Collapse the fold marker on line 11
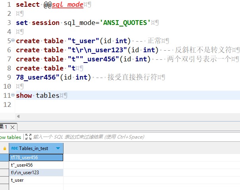Image resolution: width=240 pixels, height=190 pixels. [13, 95]
